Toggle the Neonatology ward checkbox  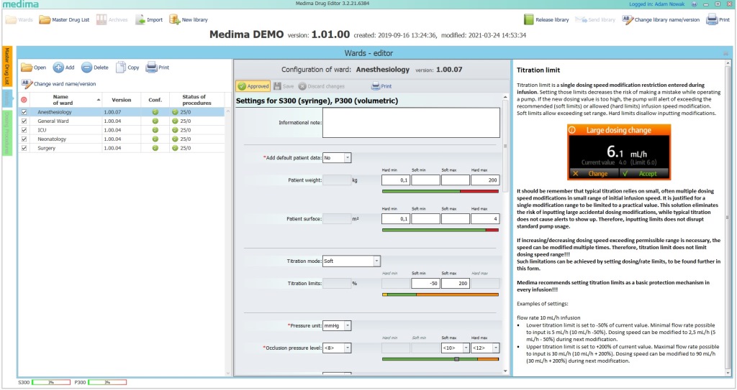24,139
